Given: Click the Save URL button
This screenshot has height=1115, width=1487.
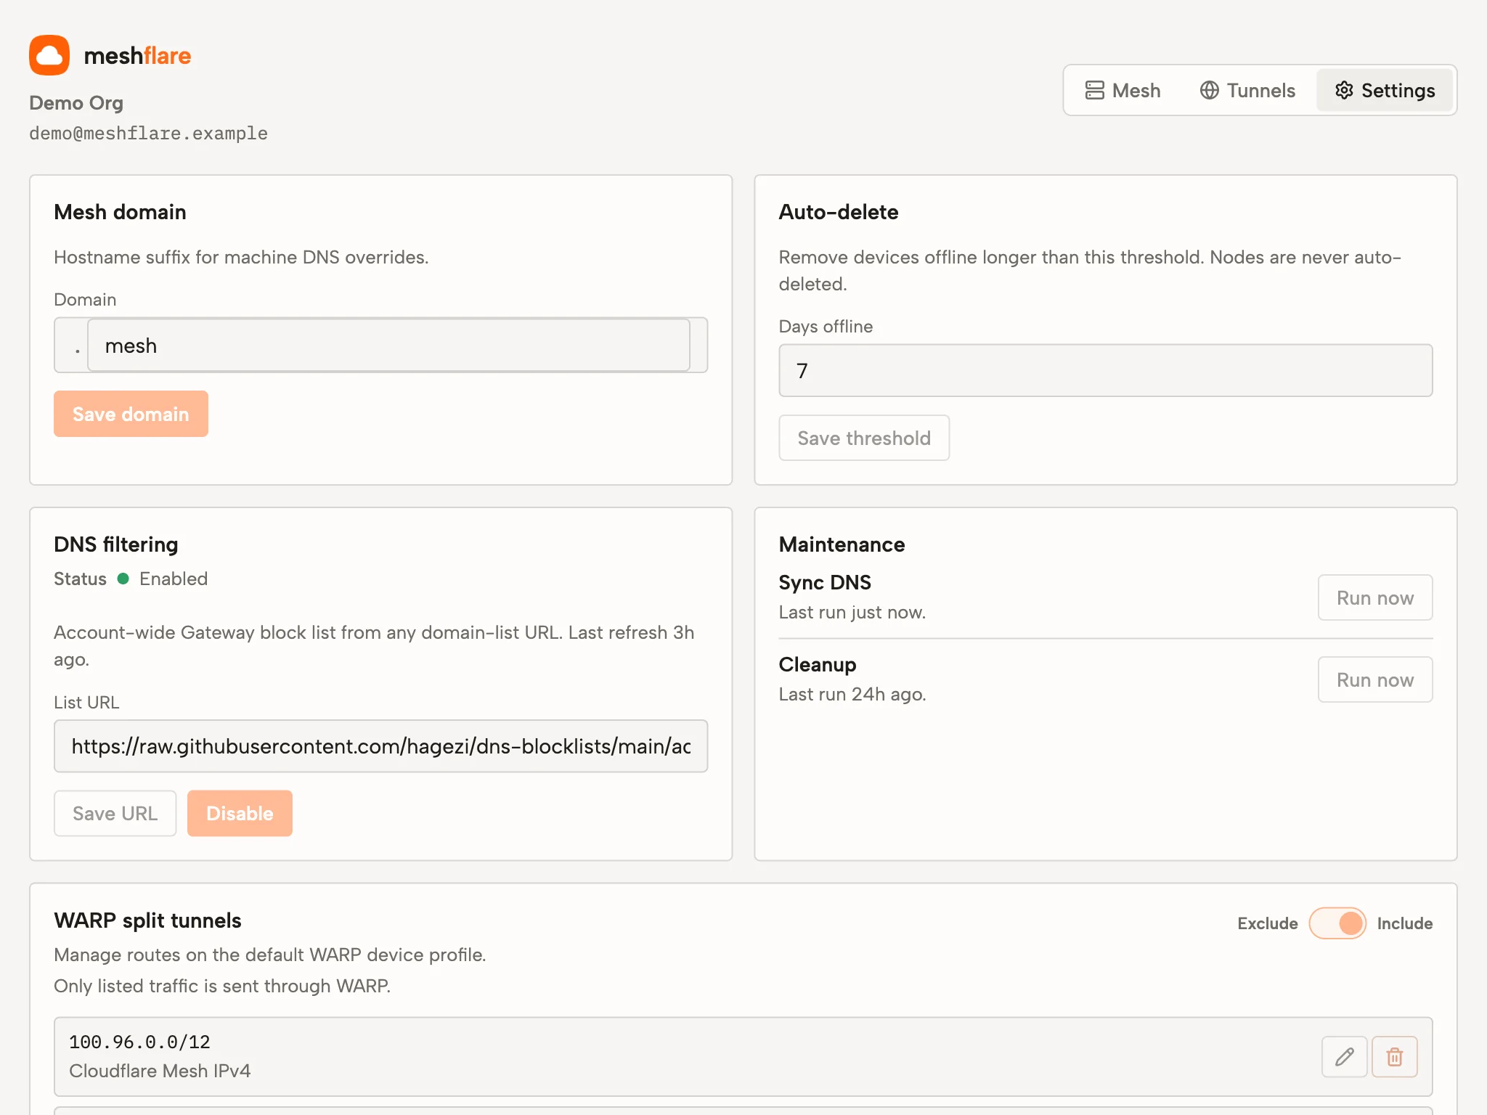Looking at the screenshot, I should click(115, 813).
